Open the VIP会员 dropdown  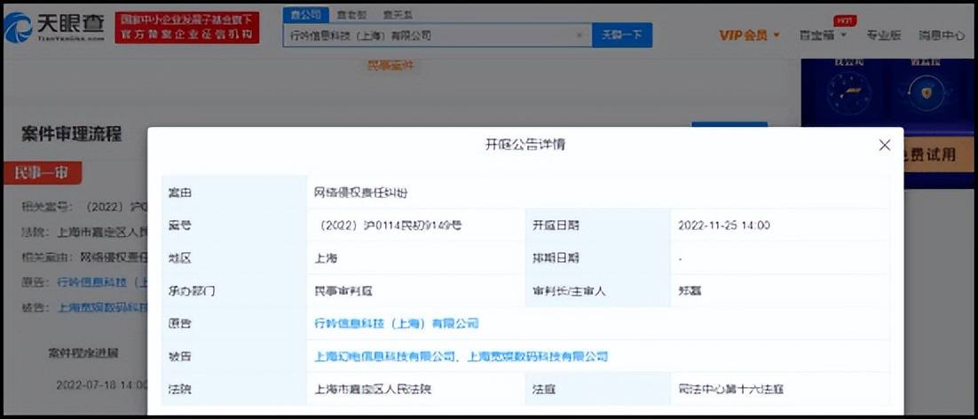[749, 36]
